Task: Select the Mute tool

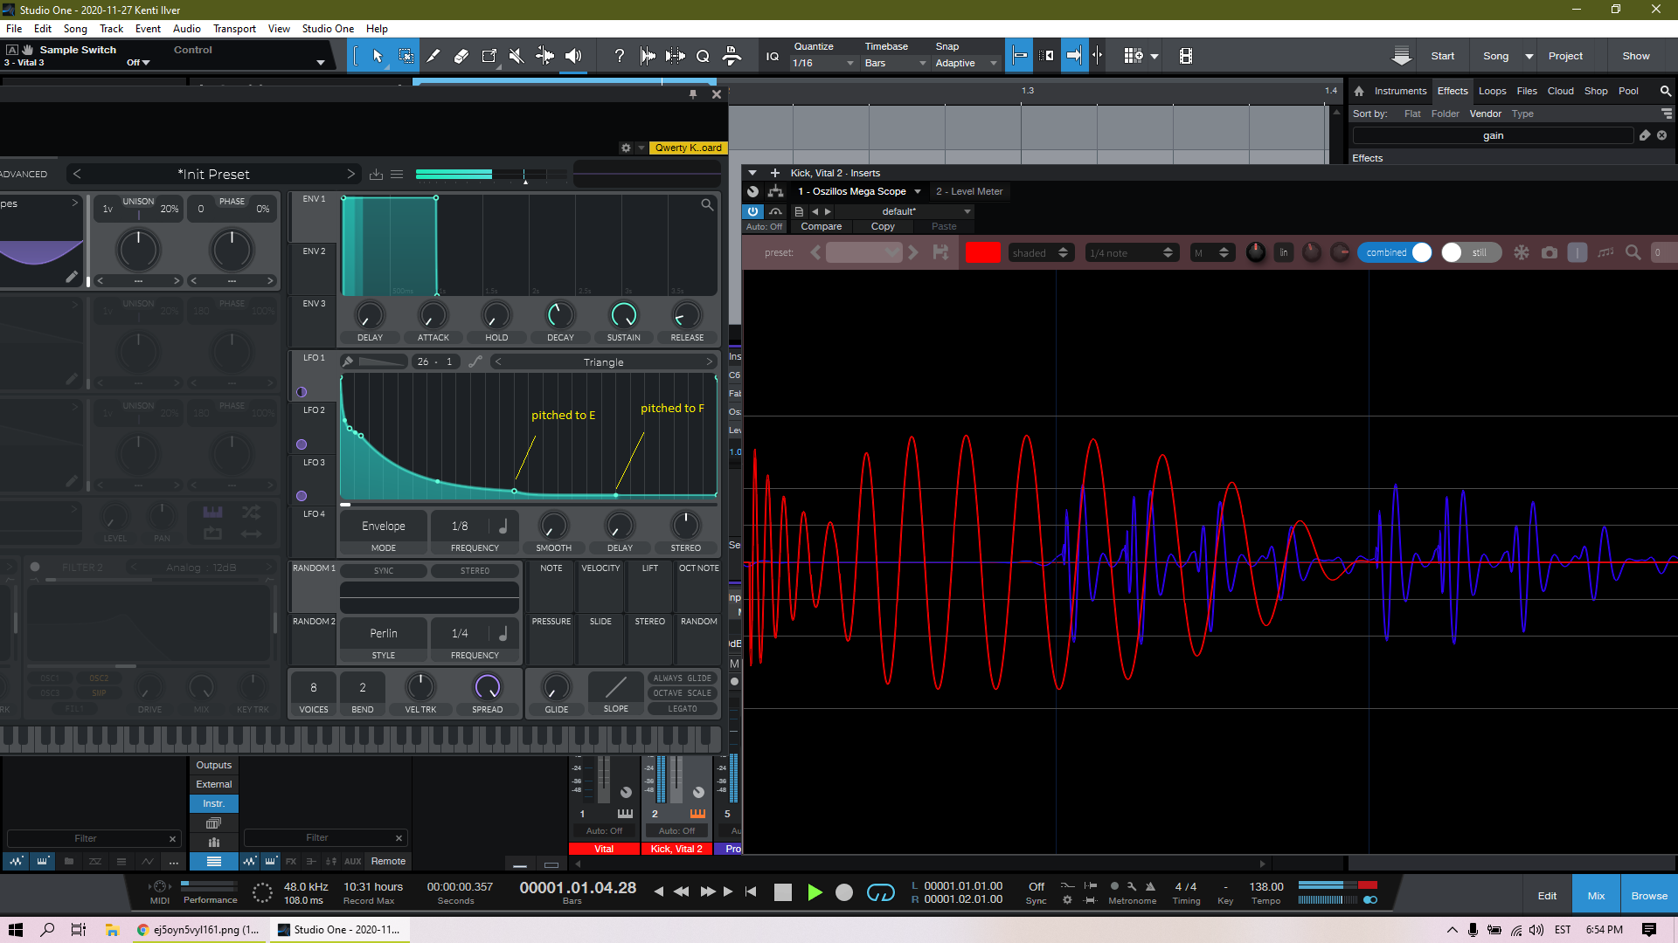Action: pyautogui.click(x=517, y=56)
